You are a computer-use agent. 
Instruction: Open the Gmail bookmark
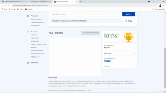[x=20, y=9]
